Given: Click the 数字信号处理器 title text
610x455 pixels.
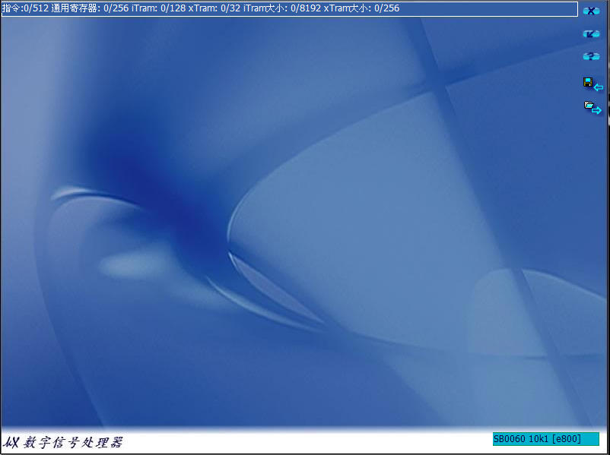Looking at the screenshot, I should (x=72, y=442).
